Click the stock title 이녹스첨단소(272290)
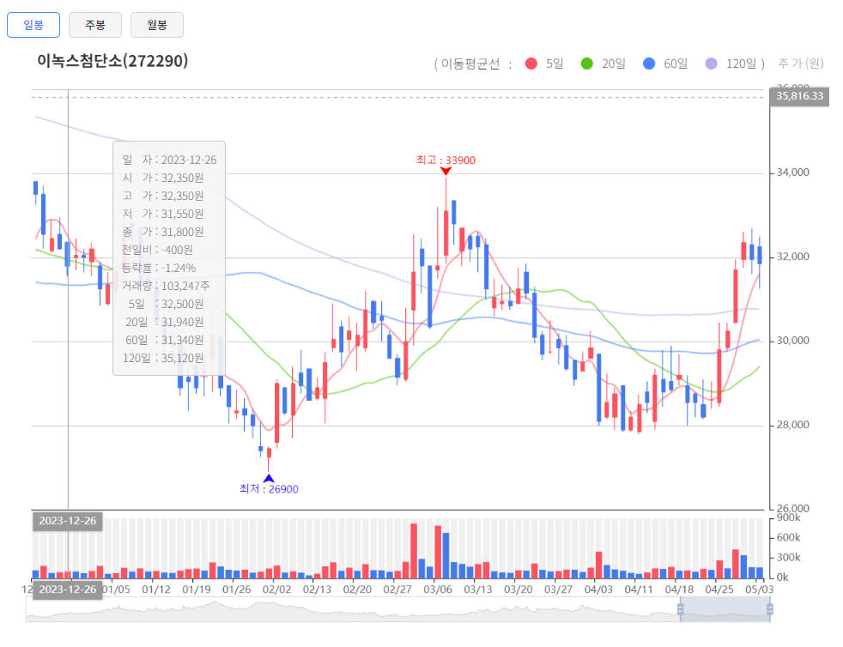This screenshot has width=843, height=647. [112, 61]
